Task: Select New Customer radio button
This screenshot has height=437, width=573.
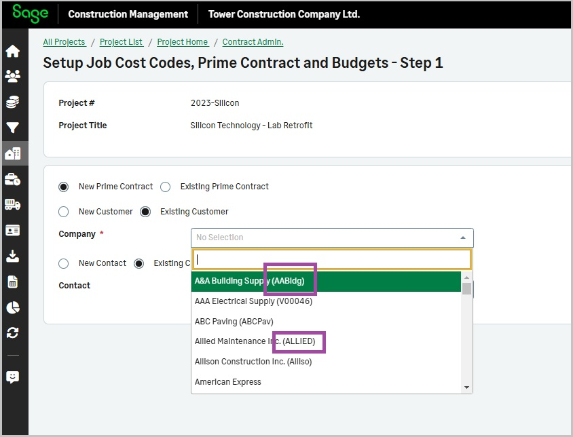Action: pyautogui.click(x=64, y=212)
